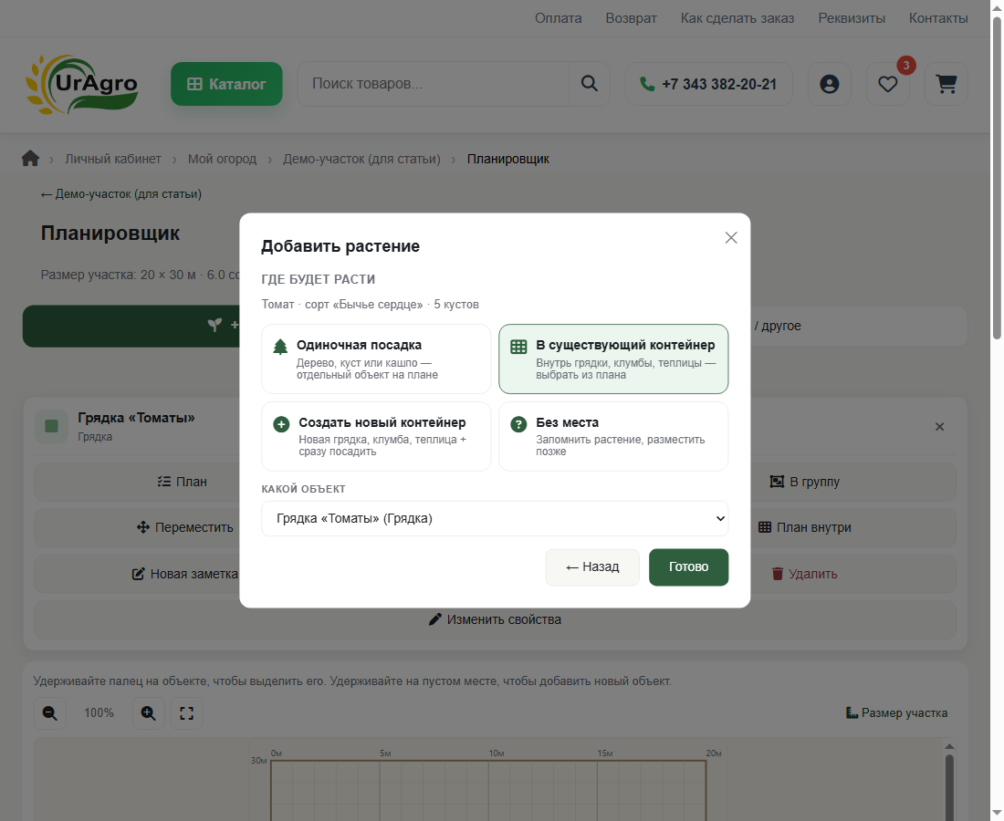Click the grid icon of План внутри
The width and height of the screenshot is (1004, 821).
coord(765,527)
